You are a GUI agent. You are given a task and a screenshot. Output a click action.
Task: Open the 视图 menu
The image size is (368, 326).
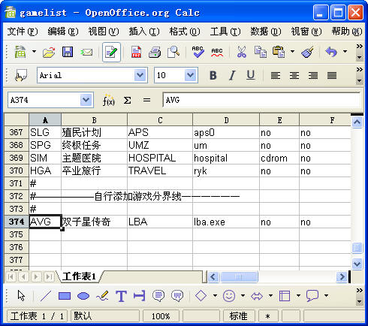click(x=104, y=32)
